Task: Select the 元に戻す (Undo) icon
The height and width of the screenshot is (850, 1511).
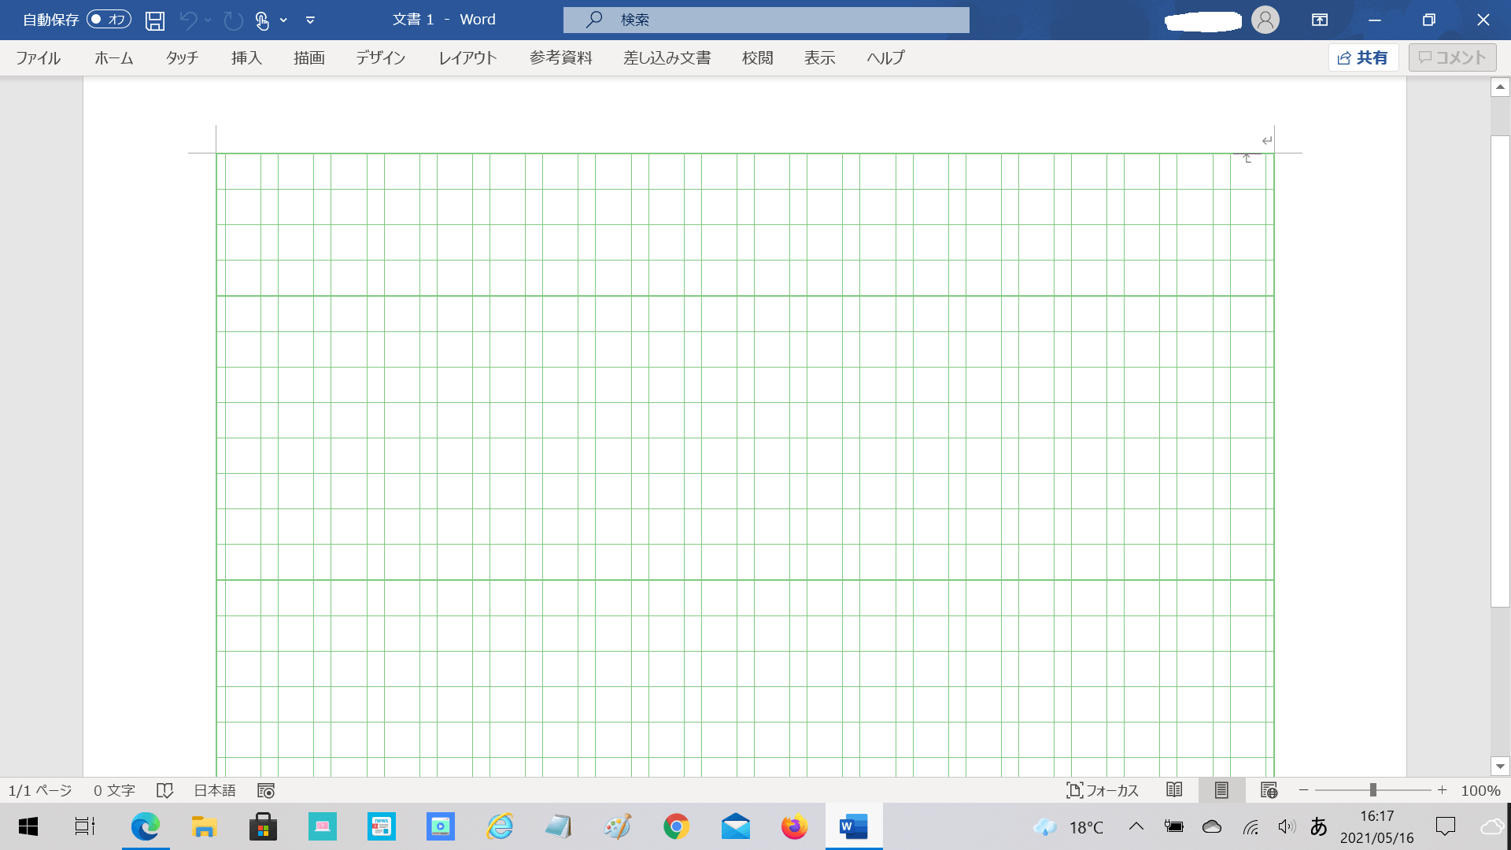Action: [x=188, y=19]
